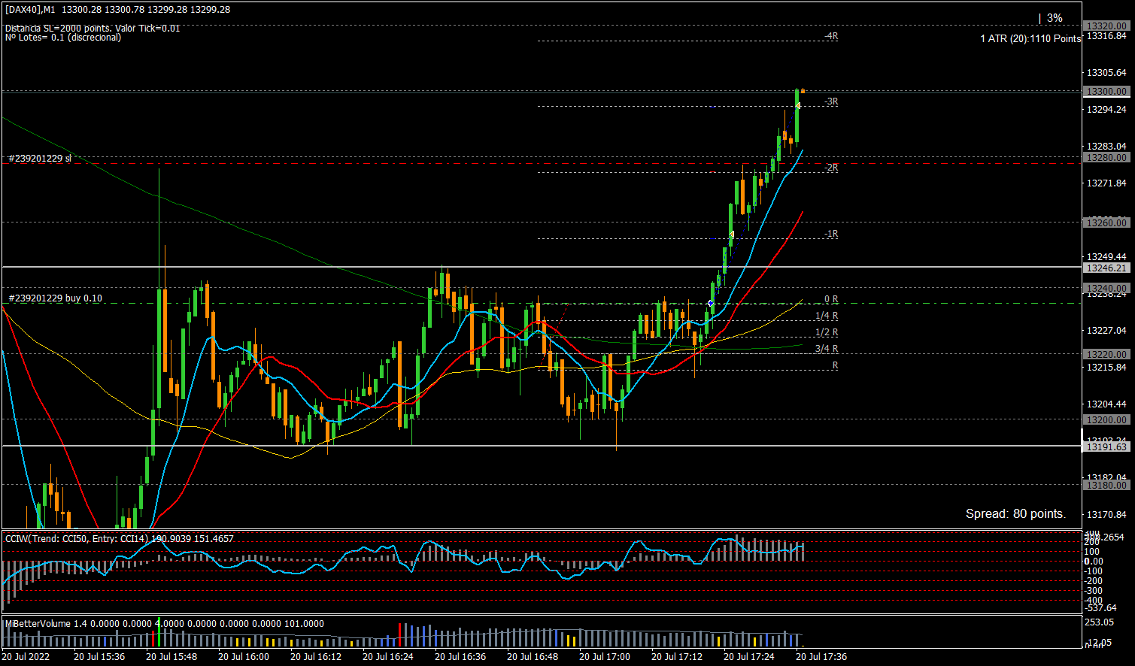Select the "#239201229 sl" stop-loss order label

(40, 159)
